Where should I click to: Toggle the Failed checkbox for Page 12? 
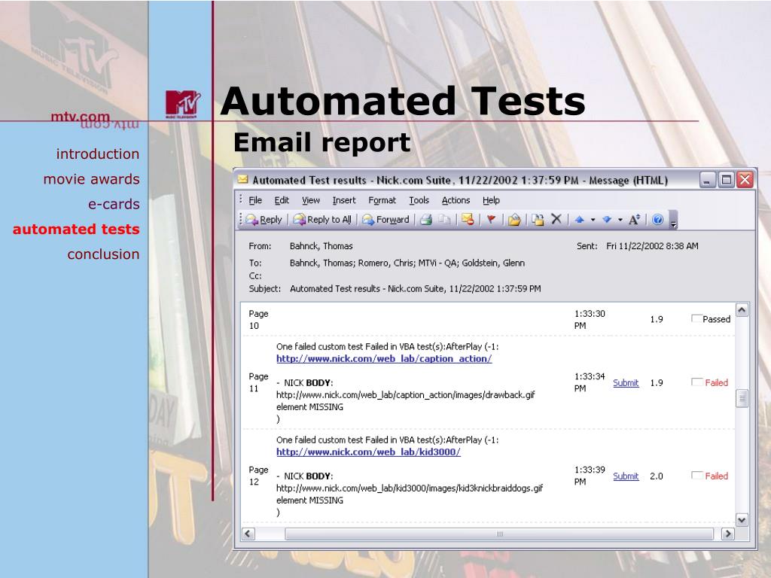(696, 476)
